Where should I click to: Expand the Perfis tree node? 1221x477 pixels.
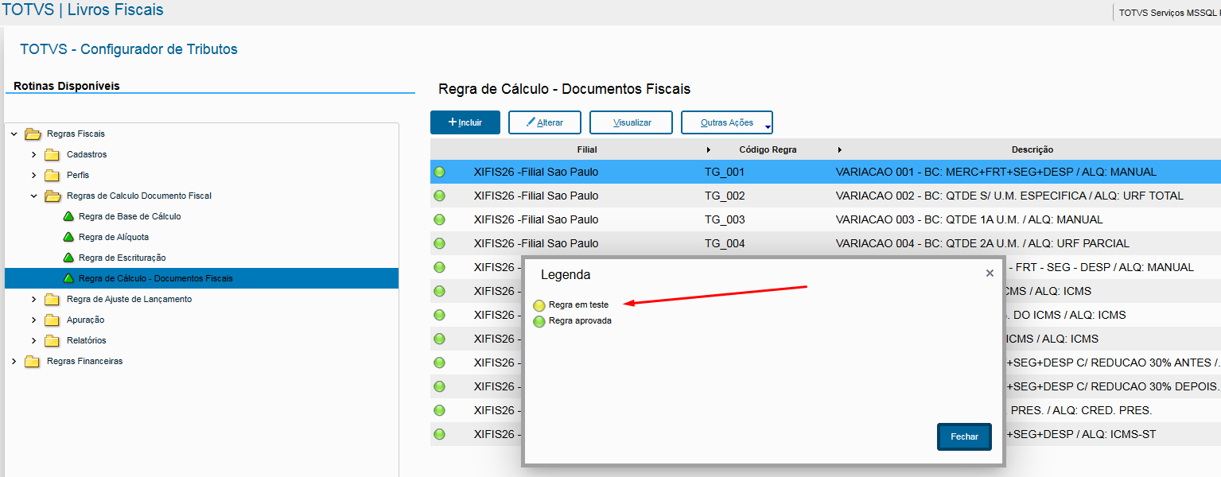33,175
